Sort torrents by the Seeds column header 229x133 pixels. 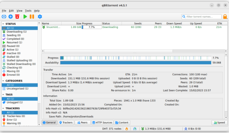coord(132,23)
